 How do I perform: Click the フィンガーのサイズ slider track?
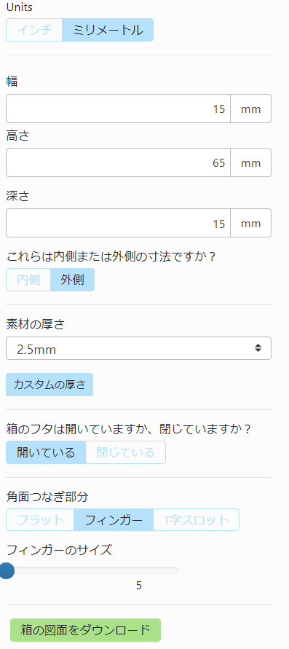[92, 571]
